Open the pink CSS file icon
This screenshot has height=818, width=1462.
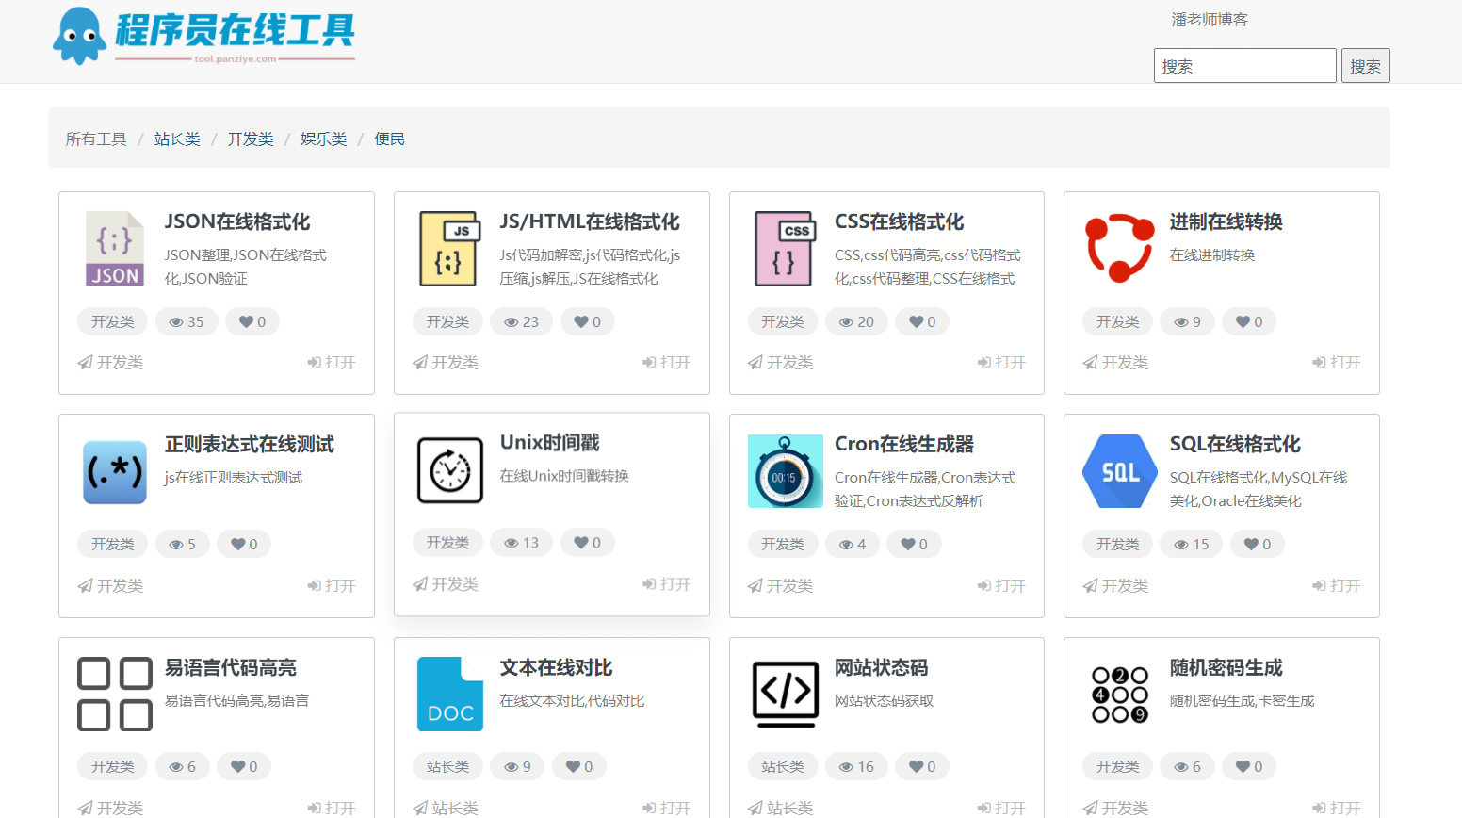785,249
